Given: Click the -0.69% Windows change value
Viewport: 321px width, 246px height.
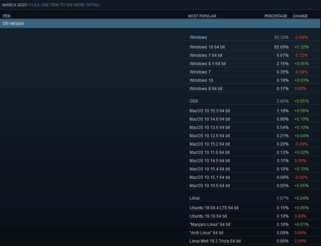Looking at the screenshot, I should [301, 37].
